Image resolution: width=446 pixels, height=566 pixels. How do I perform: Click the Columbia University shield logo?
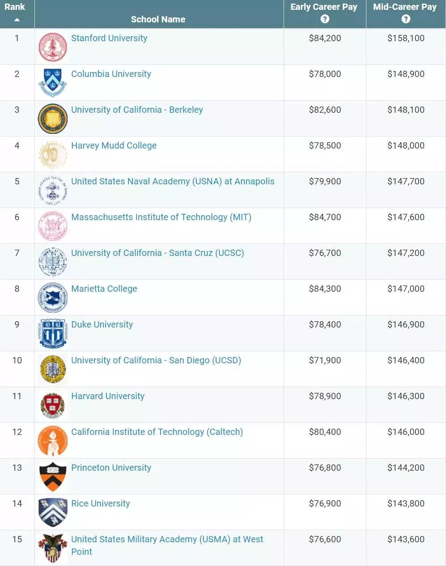coord(53,83)
